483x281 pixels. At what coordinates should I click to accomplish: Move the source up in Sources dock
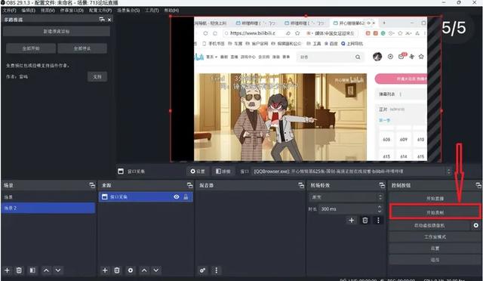pos(144,270)
